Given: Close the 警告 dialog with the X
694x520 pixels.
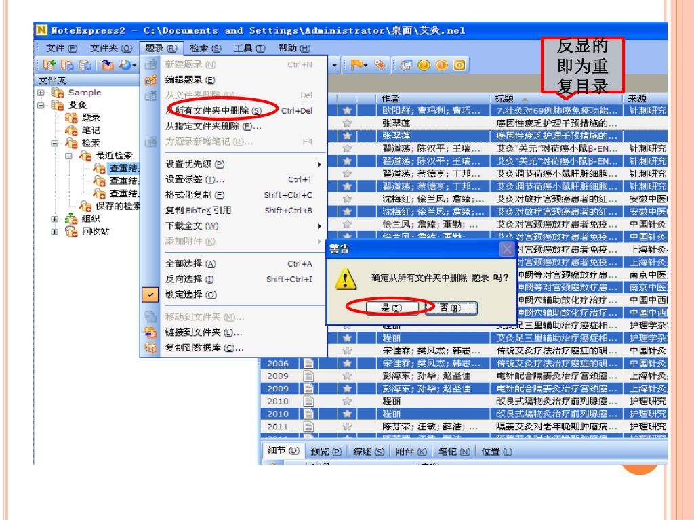Looking at the screenshot, I should point(507,249).
